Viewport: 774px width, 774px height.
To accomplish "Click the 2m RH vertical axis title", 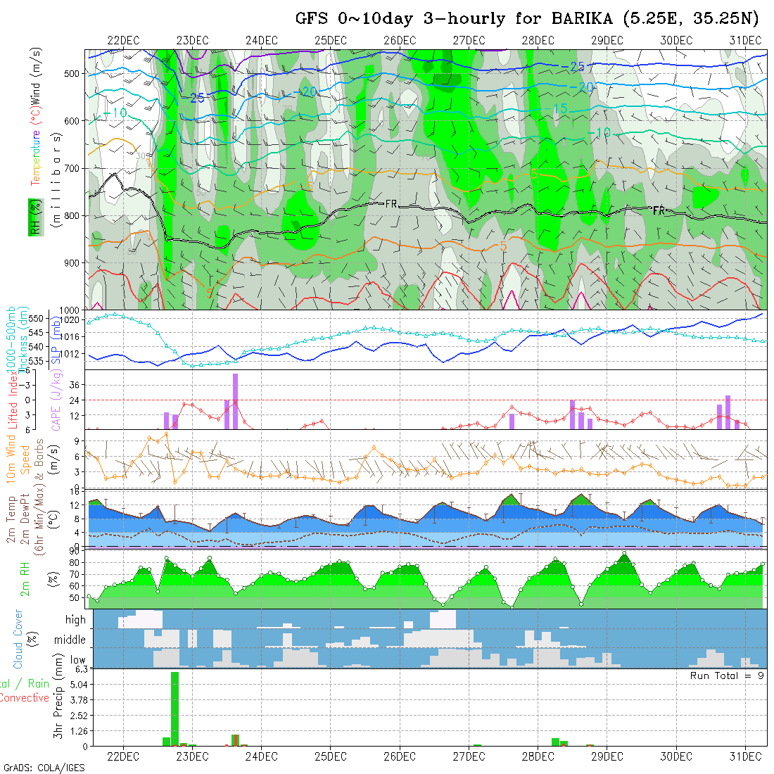I will 25,578.
